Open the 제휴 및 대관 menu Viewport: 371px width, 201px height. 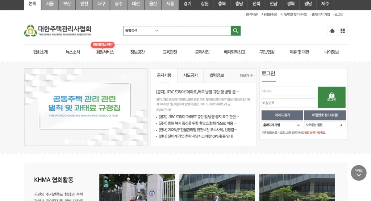[x=299, y=52]
